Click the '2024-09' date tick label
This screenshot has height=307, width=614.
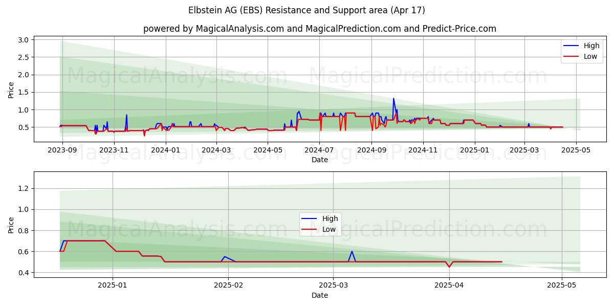click(372, 150)
